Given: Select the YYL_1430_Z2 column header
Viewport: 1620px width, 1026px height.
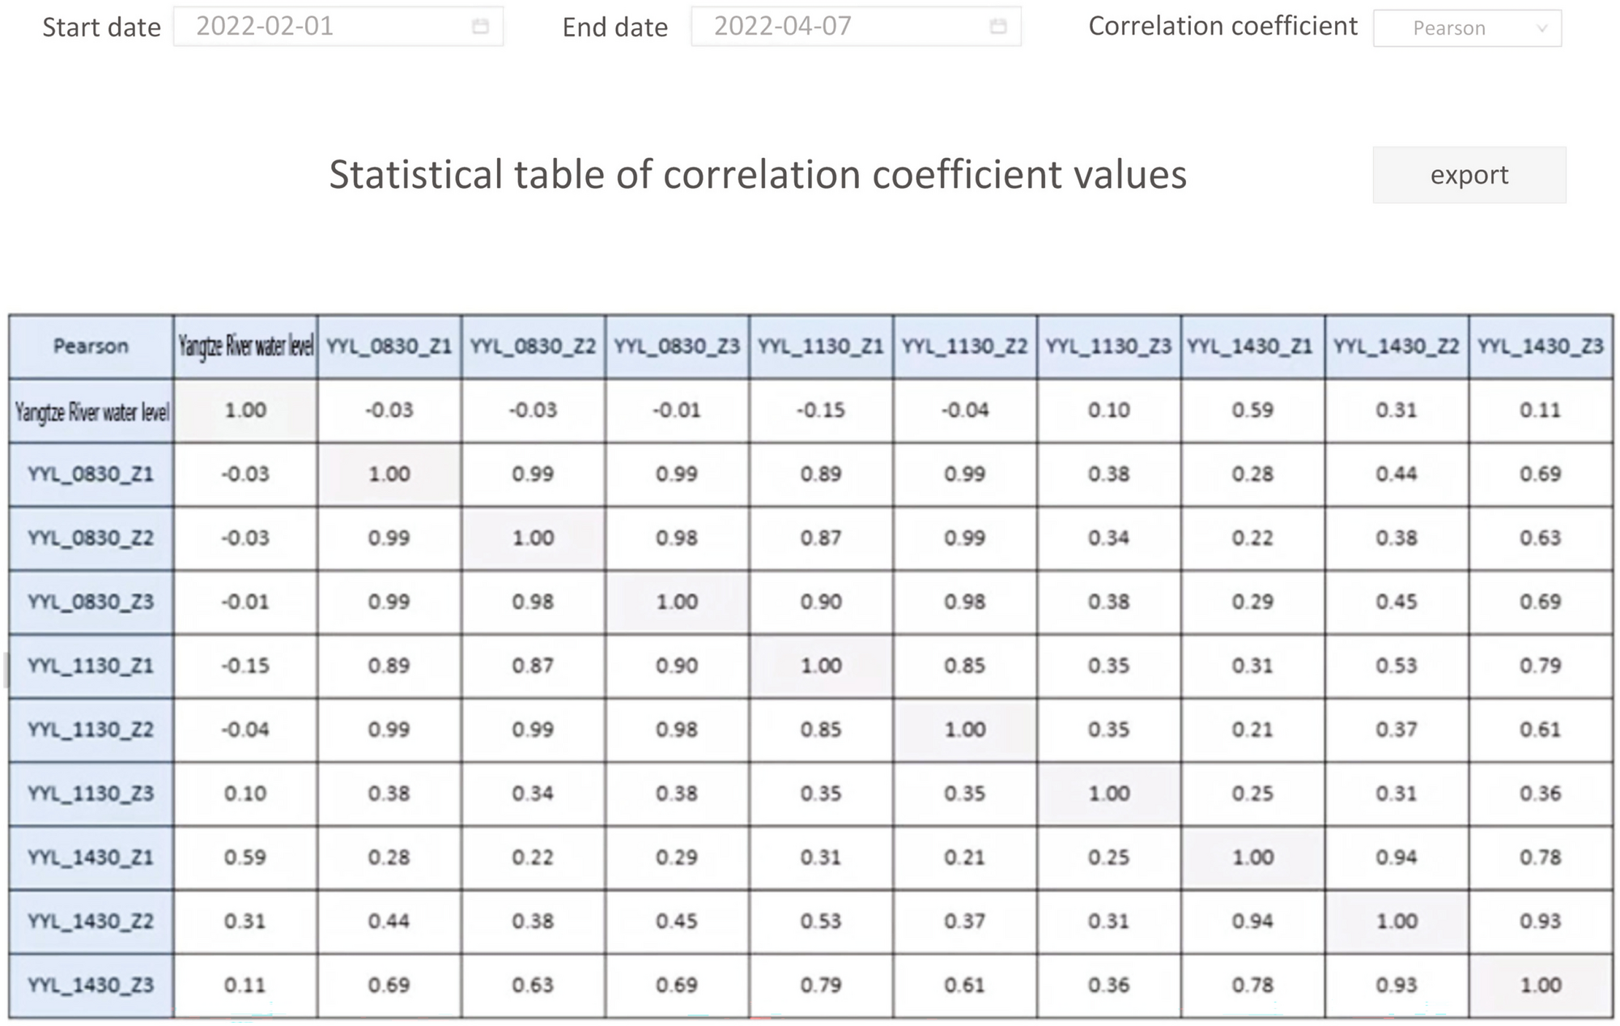Looking at the screenshot, I should pos(1397,347).
